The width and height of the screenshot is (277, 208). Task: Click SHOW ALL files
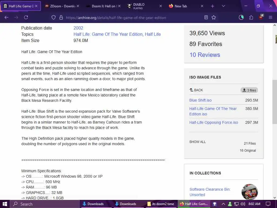click(x=197, y=142)
